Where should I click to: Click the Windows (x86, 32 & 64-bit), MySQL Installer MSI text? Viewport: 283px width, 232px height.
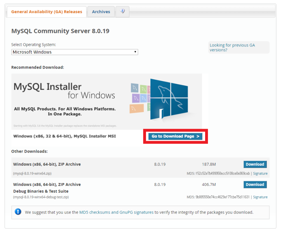pos(65,136)
